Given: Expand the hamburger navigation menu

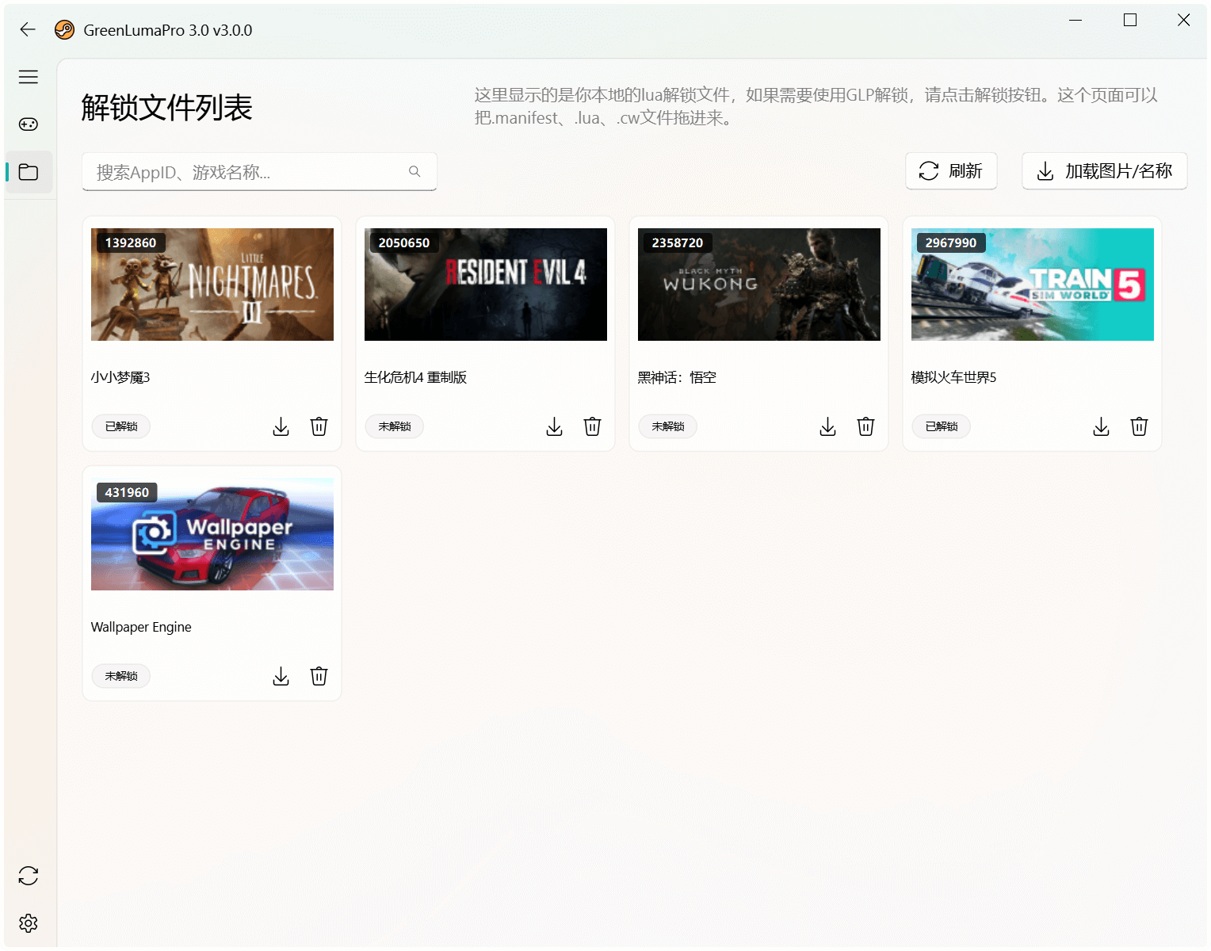Looking at the screenshot, I should 29,77.
